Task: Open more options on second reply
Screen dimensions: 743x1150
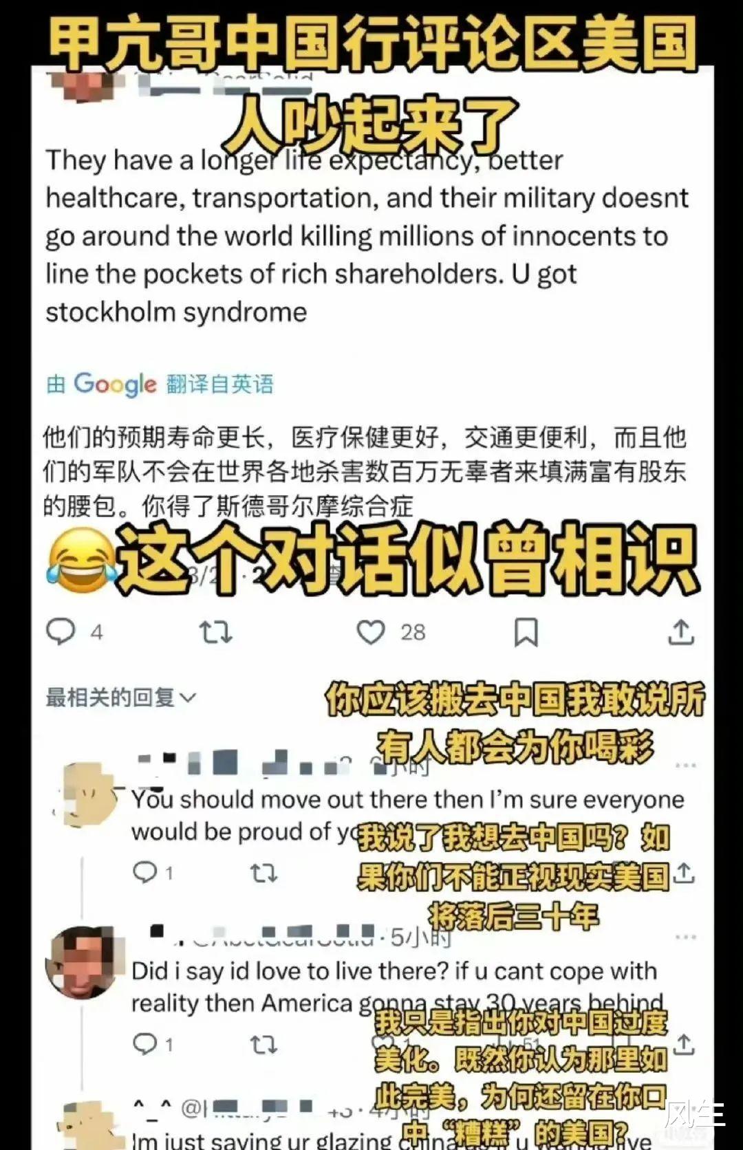Action: [x=685, y=937]
